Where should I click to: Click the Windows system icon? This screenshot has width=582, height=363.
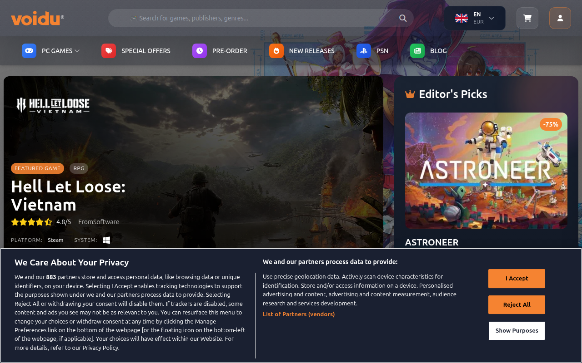[106, 240]
